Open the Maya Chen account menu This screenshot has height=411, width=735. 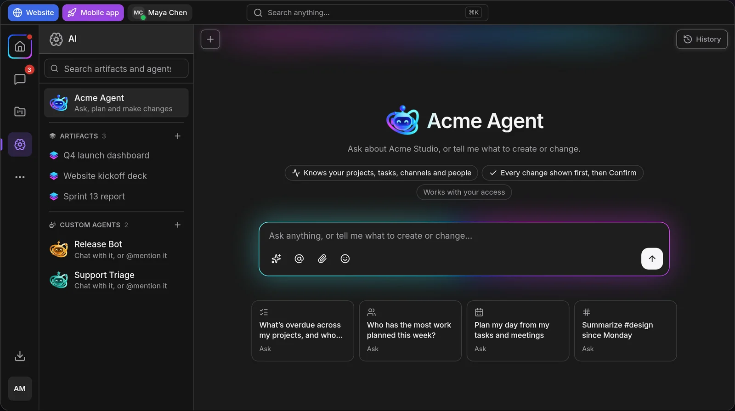tap(160, 13)
